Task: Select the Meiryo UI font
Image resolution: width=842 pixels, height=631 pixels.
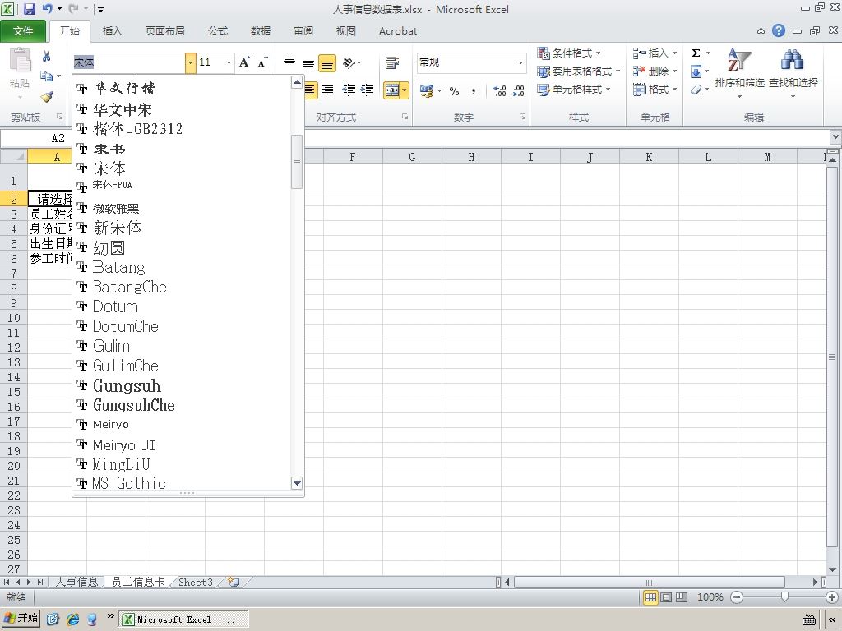Action: pos(182,444)
